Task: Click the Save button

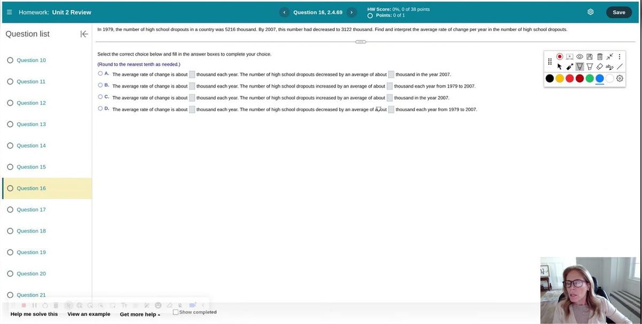Action: (x=618, y=12)
